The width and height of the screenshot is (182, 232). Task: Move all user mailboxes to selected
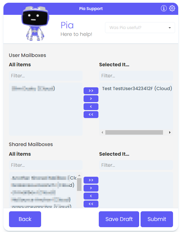click(91, 91)
